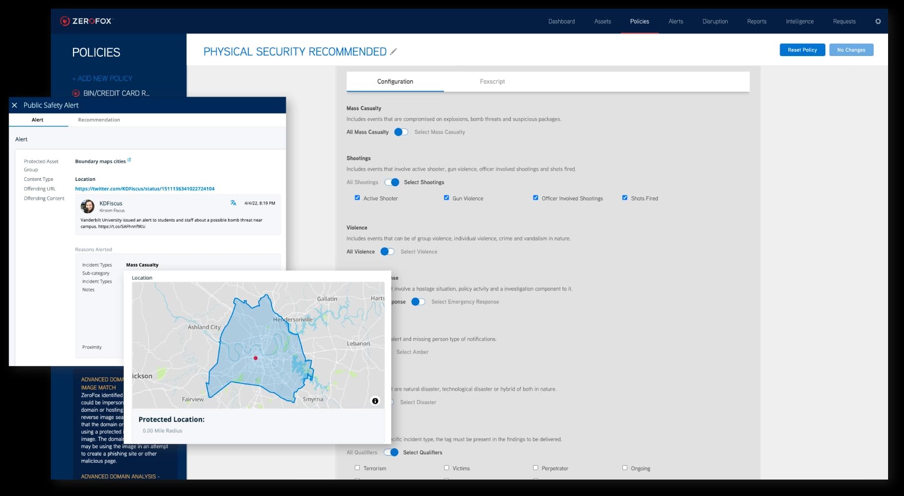The image size is (904, 496).
Task: Click the red marker on the protected location map
Action: pos(255,358)
